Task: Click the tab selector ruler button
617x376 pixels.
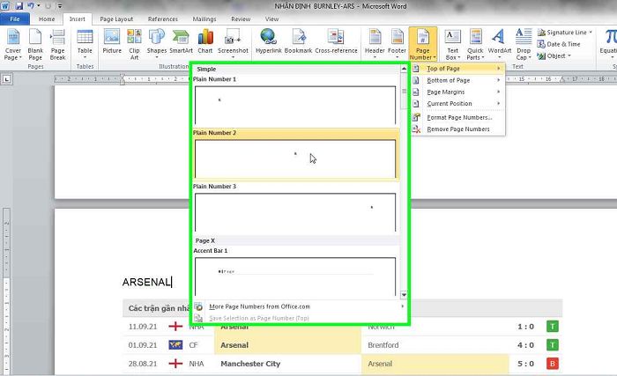Action: [x=7, y=79]
